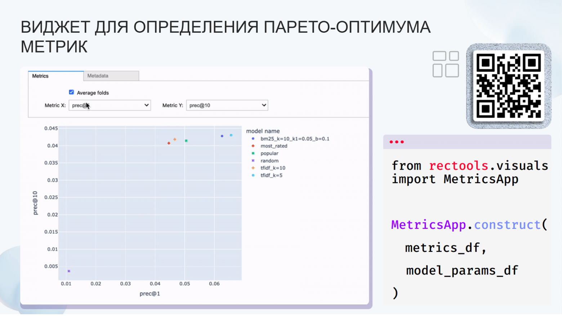This screenshot has width=562, height=316.
Task: Toggle the random model in the plot legend
Action: pos(269,161)
